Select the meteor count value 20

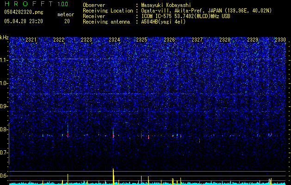(67, 21)
